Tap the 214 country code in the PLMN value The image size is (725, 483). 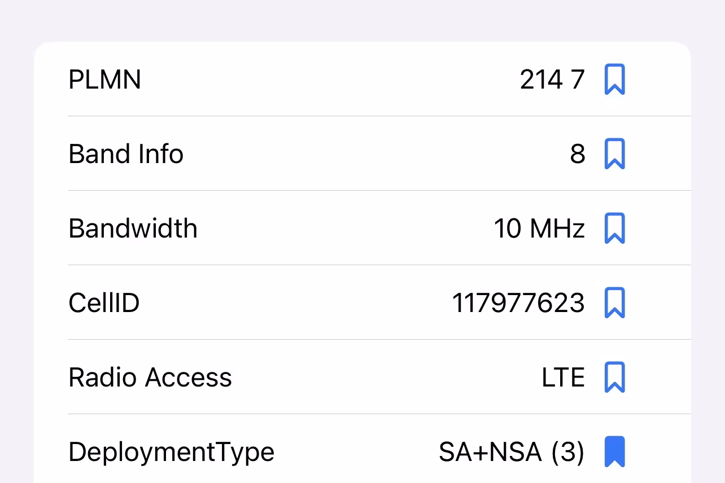click(541, 80)
